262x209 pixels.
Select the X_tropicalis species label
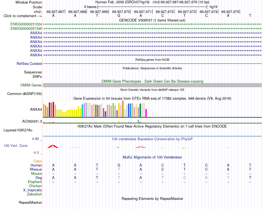(x=33, y=190)
